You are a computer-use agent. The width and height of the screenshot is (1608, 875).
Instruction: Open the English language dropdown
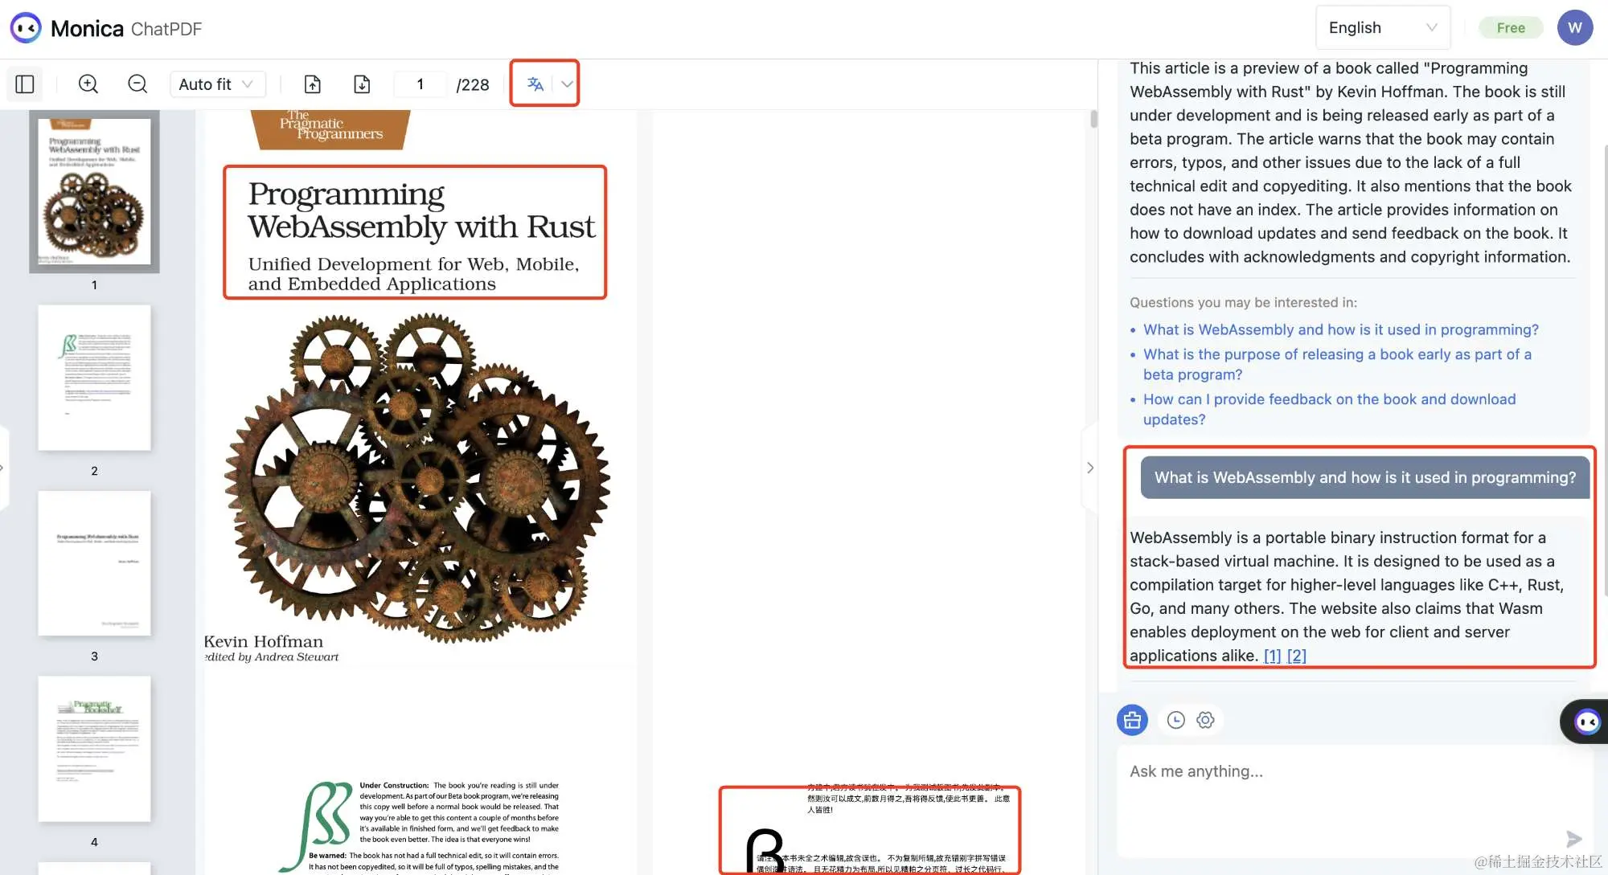1382,28
